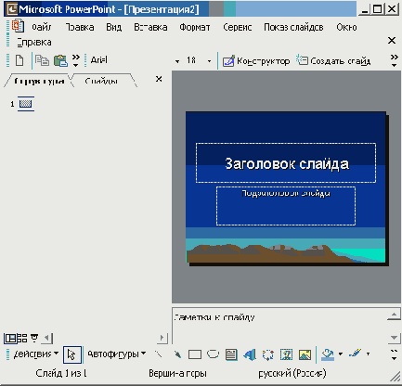Image resolution: width=402 pixels, height=386 pixels.
Task: Open the font size 18 dropdown
Action: (209, 61)
